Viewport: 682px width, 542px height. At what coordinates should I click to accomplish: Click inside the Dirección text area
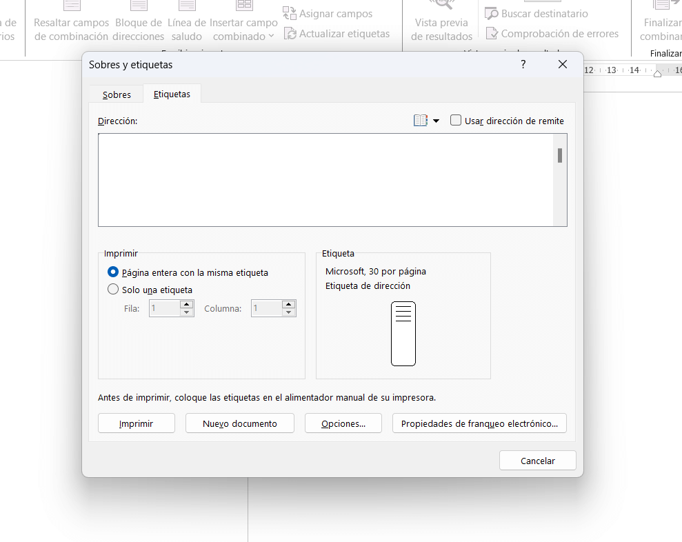click(325, 180)
